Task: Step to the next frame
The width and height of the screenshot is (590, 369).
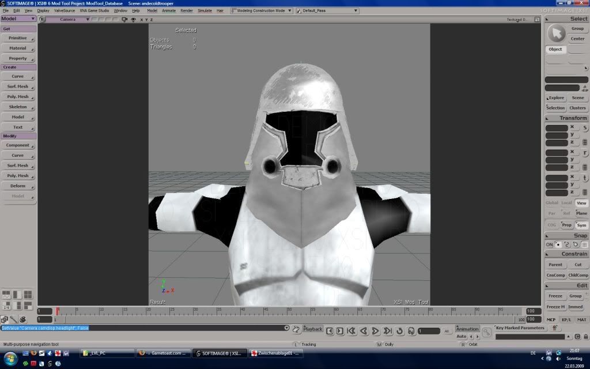Action: (340, 331)
